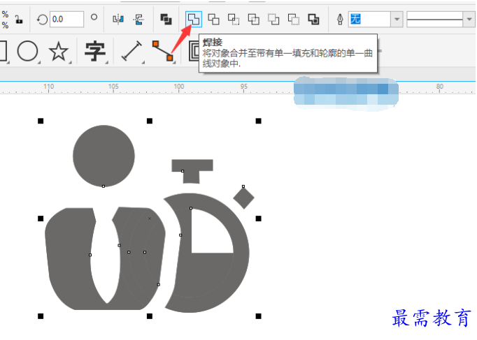Click the Front minus back button

(x=273, y=20)
